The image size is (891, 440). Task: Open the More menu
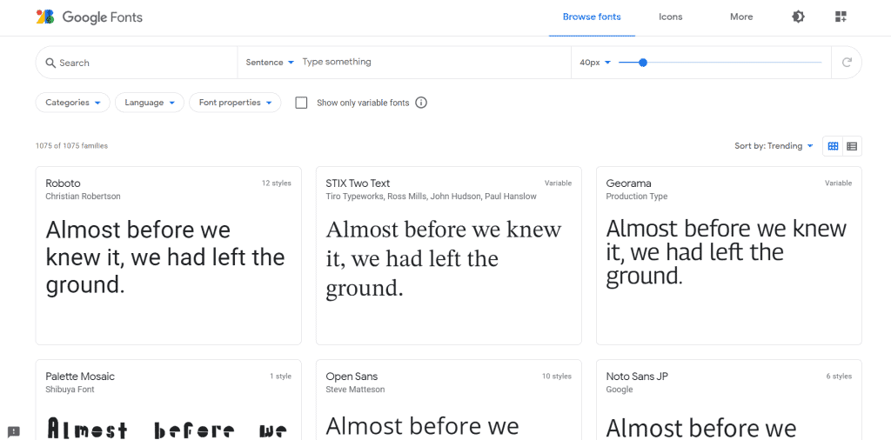coord(741,17)
